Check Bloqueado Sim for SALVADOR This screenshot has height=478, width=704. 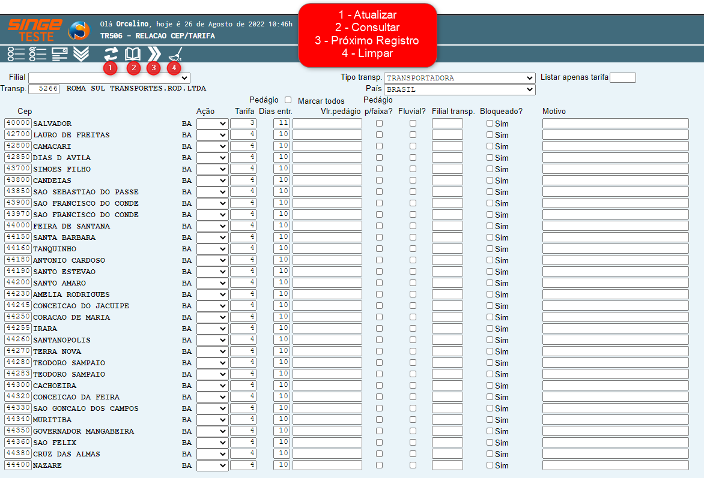pos(490,124)
